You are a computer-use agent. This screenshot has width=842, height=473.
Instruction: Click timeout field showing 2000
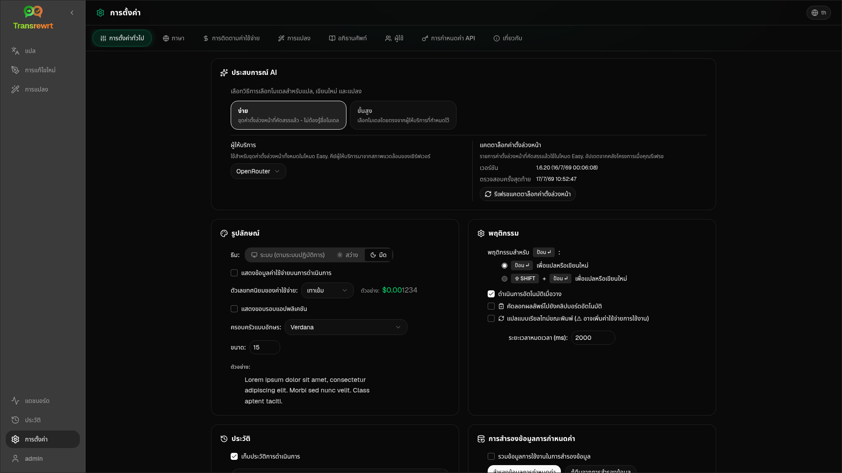click(x=593, y=338)
